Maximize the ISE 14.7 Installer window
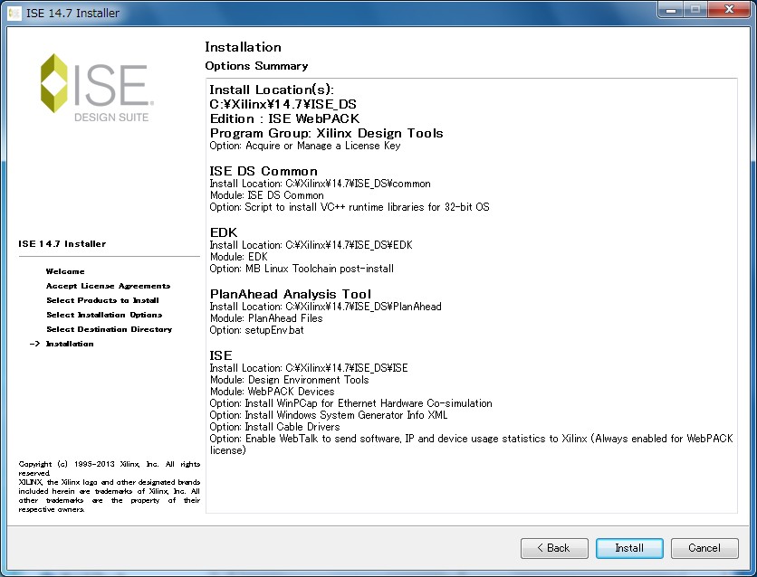757x577 pixels. click(x=695, y=10)
